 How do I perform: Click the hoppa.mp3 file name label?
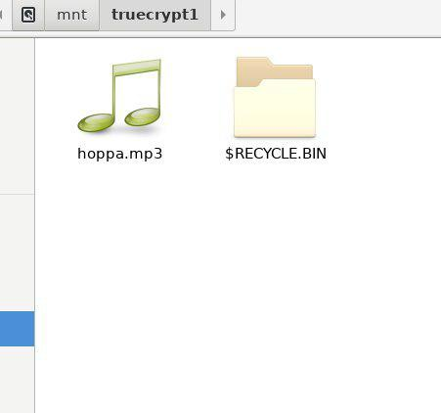pos(120,154)
